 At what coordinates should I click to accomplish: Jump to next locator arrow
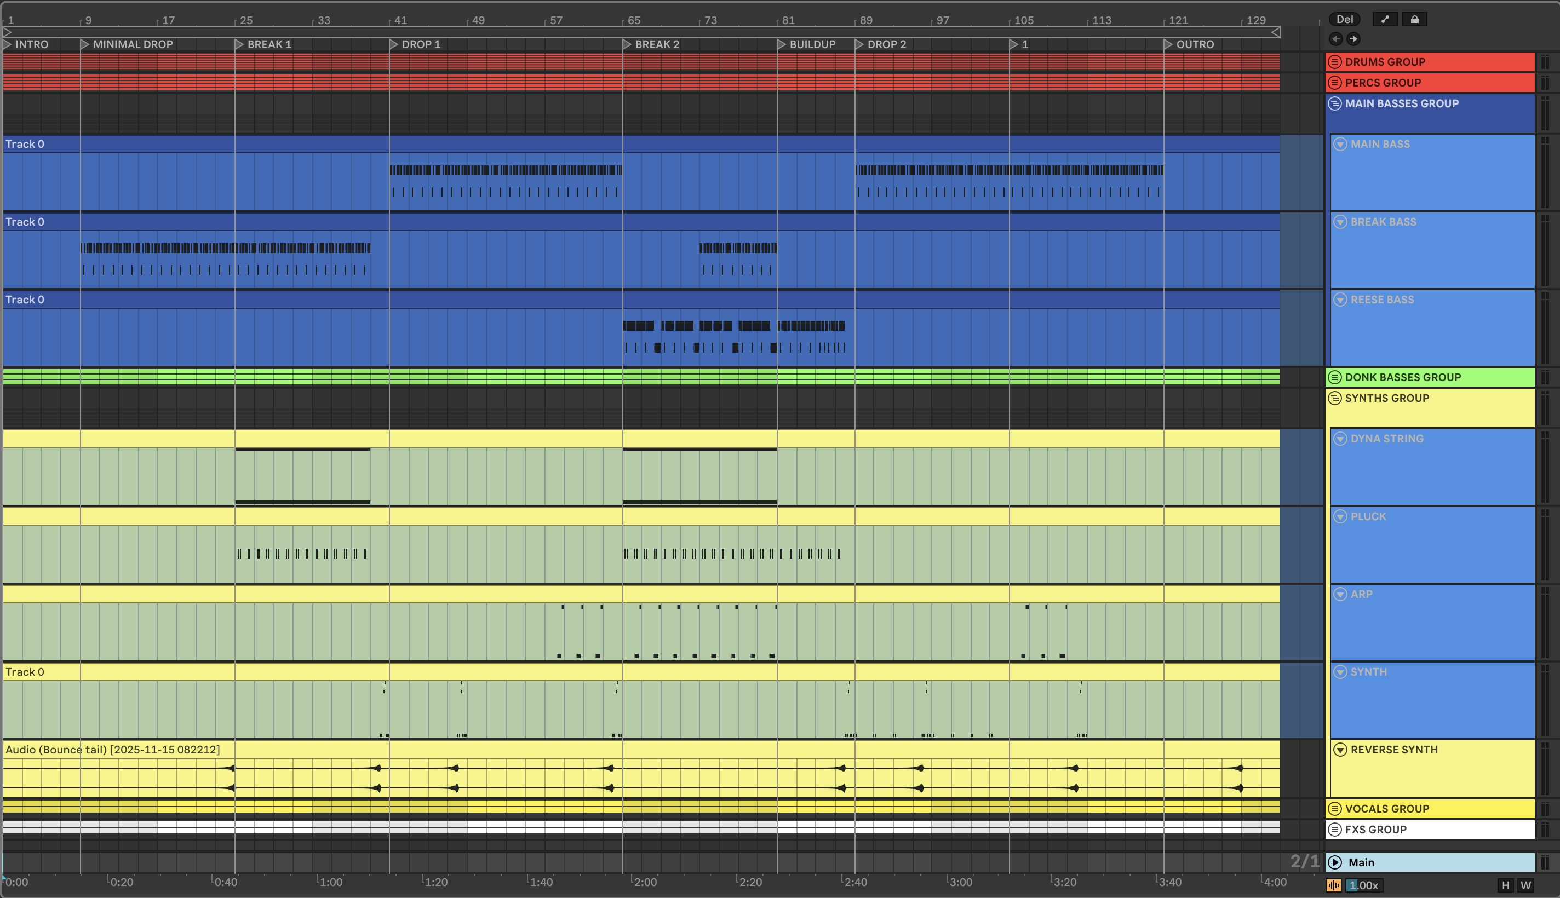click(1353, 39)
